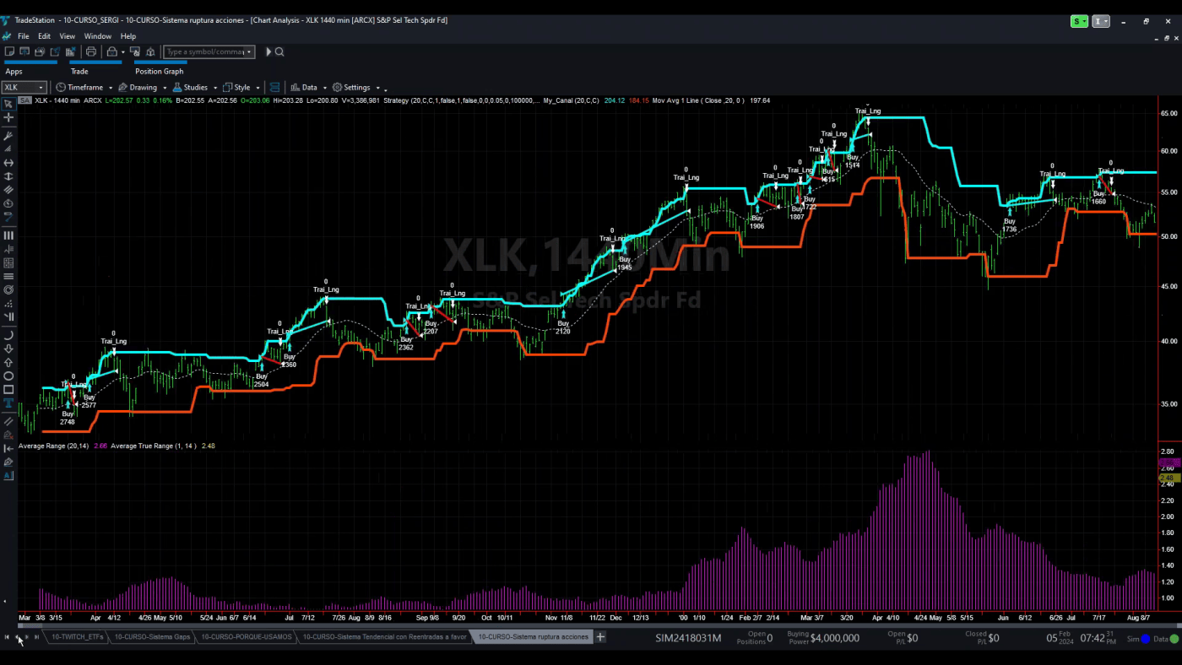
Task: Select the Text tool in drawing toolbar
Action: (8, 403)
